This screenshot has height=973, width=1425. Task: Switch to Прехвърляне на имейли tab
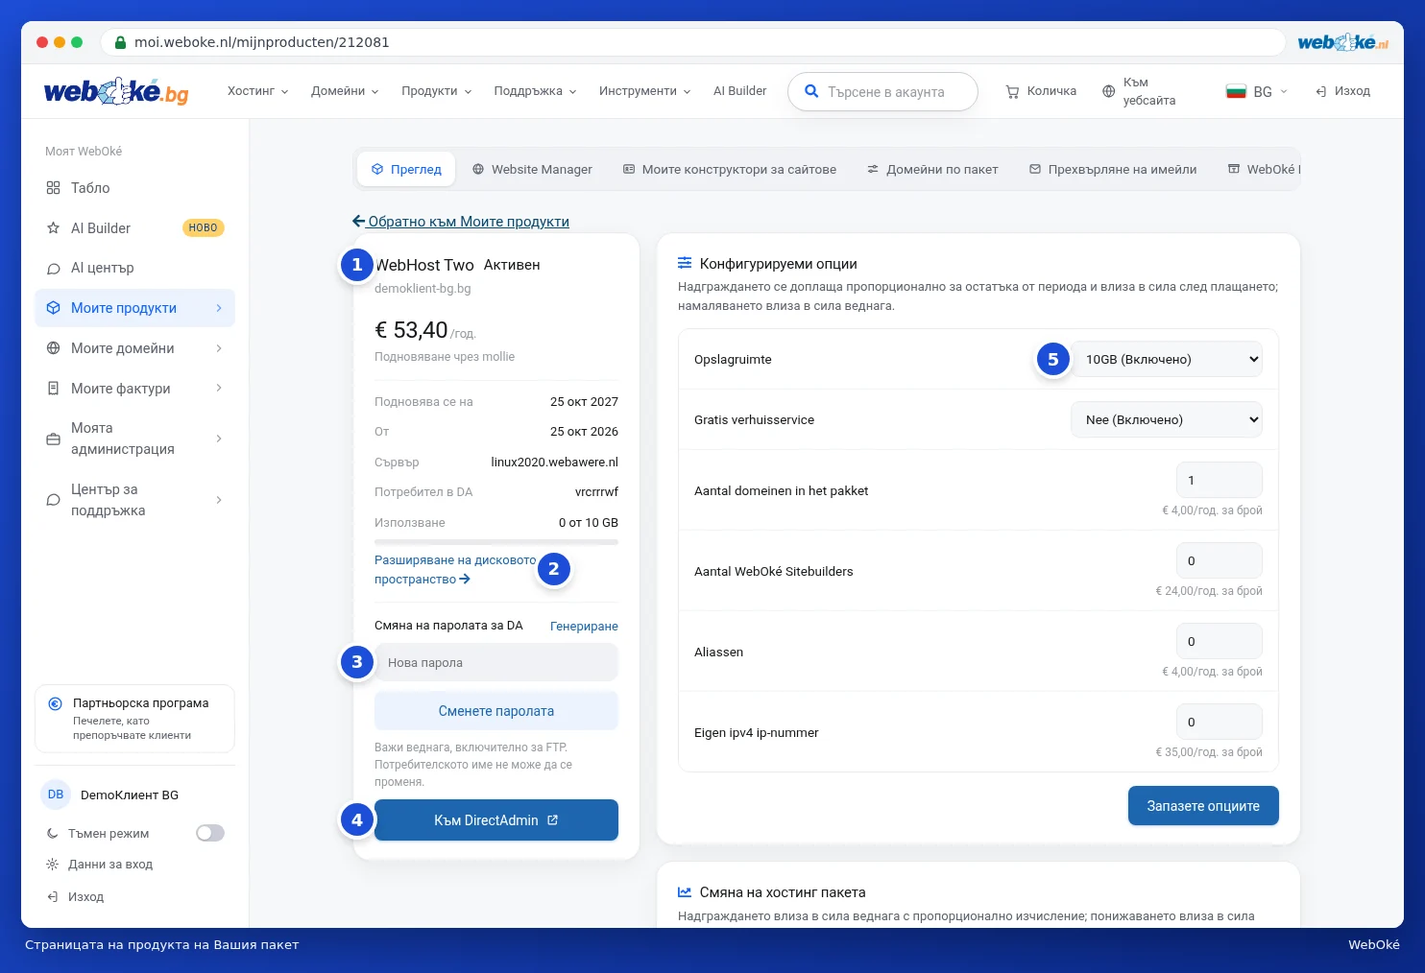tap(1113, 169)
